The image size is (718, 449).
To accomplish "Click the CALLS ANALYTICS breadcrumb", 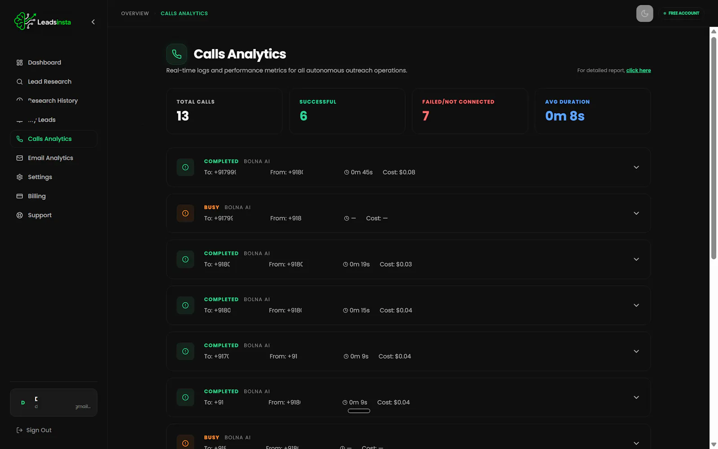I will point(184,13).
